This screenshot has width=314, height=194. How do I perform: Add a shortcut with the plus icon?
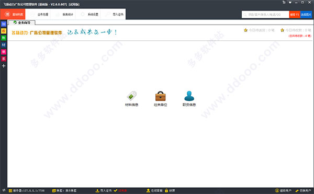[4, 66]
